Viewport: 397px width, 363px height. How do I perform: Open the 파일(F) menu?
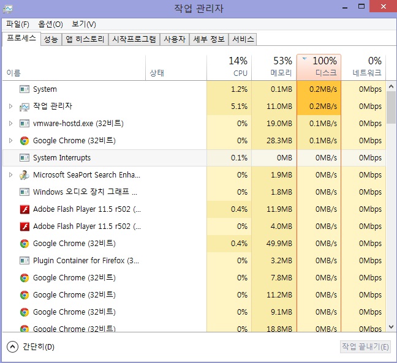(18, 24)
